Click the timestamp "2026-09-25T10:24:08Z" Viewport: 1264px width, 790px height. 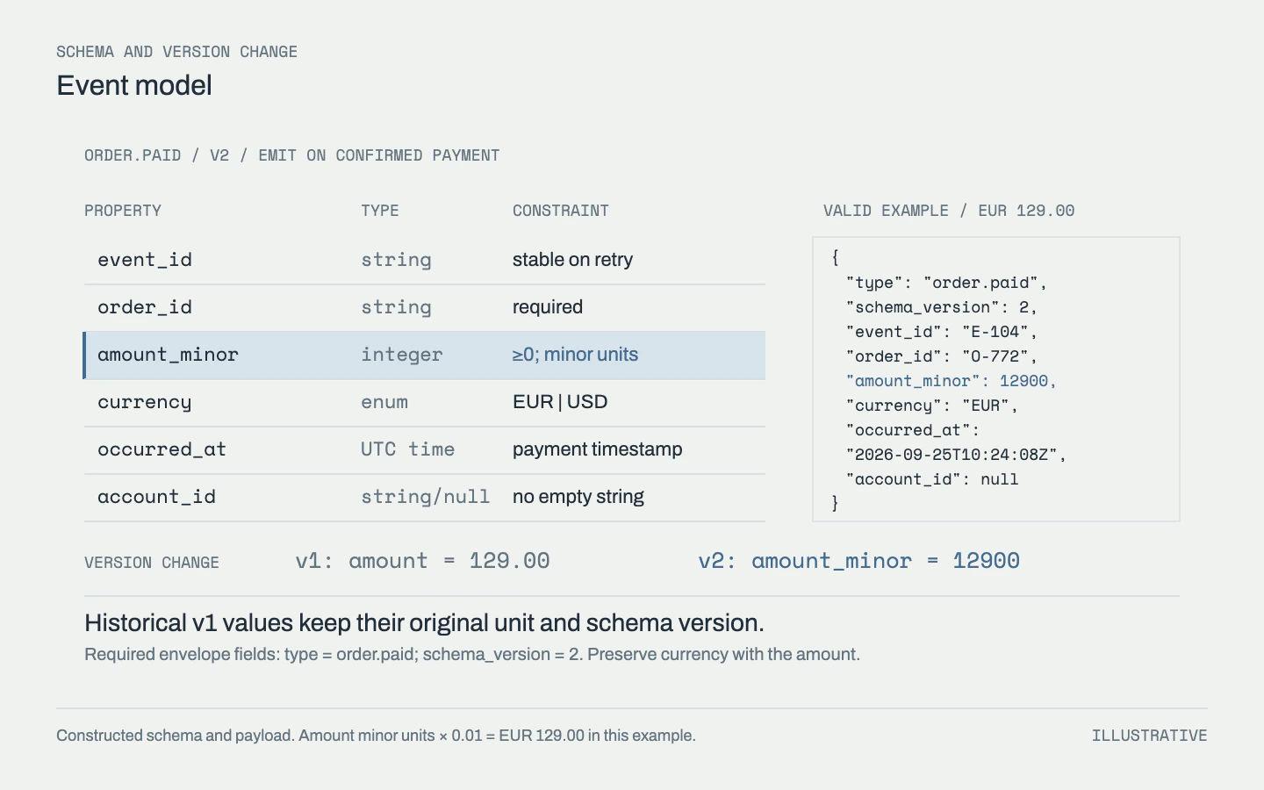pos(956,455)
